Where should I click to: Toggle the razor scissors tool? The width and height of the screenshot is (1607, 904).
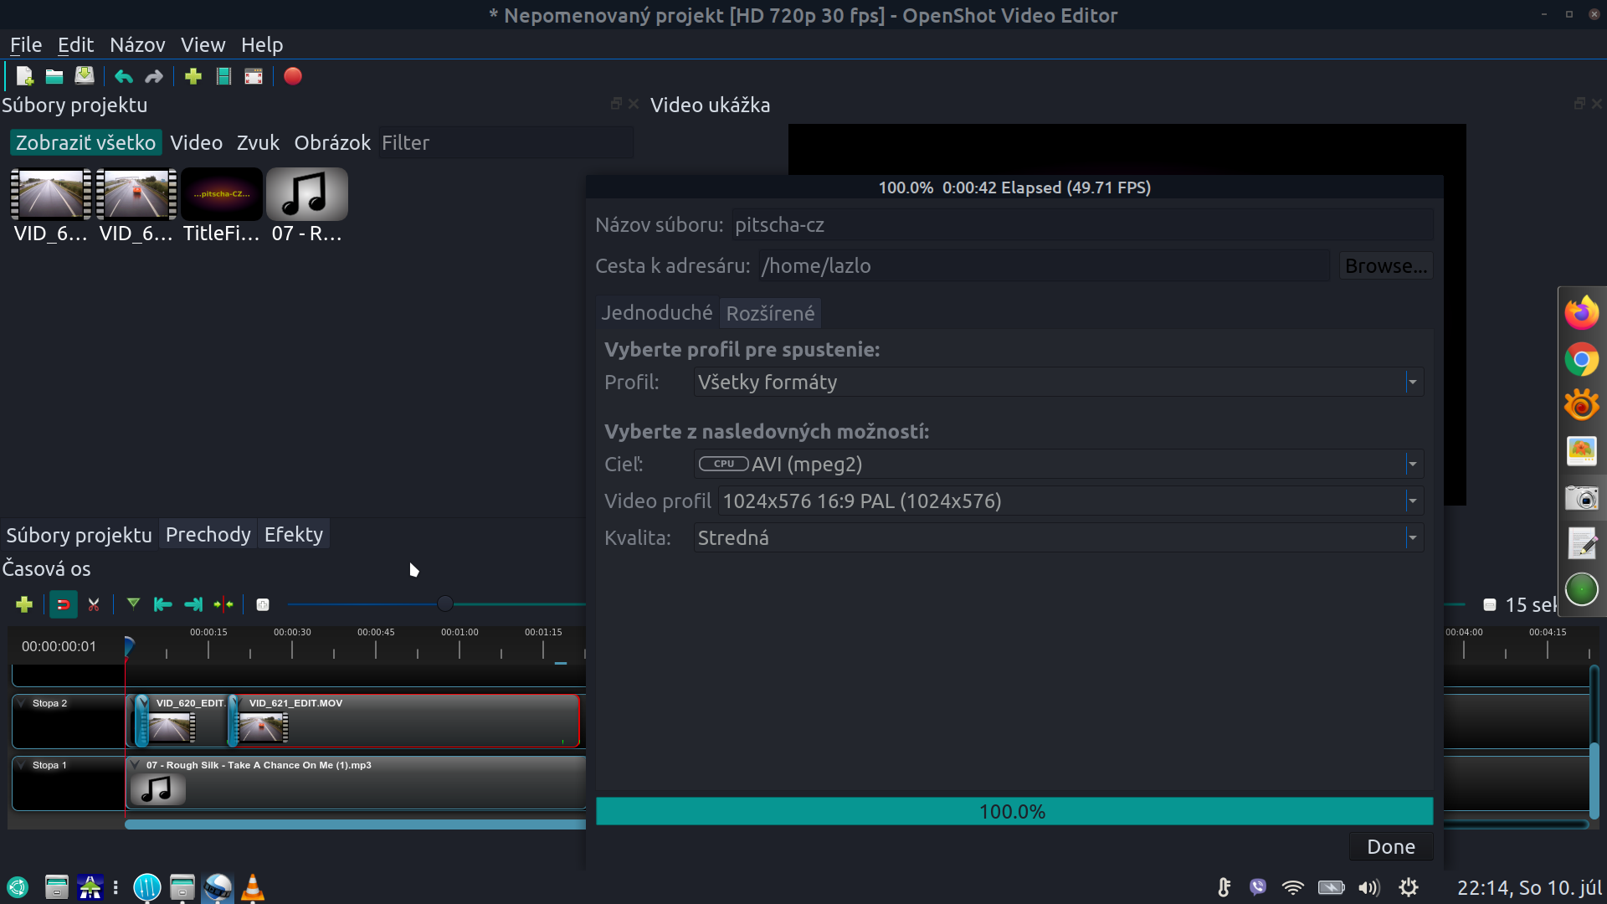(x=94, y=604)
